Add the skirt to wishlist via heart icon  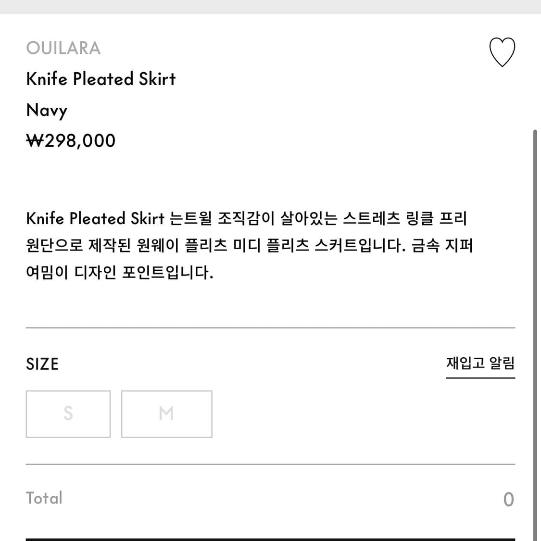coord(502,52)
